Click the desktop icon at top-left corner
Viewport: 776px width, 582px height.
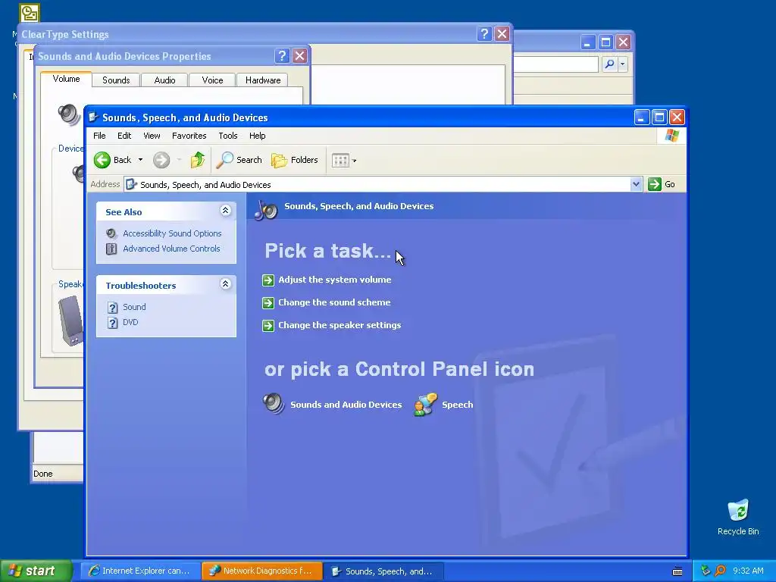(x=30, y=13)
